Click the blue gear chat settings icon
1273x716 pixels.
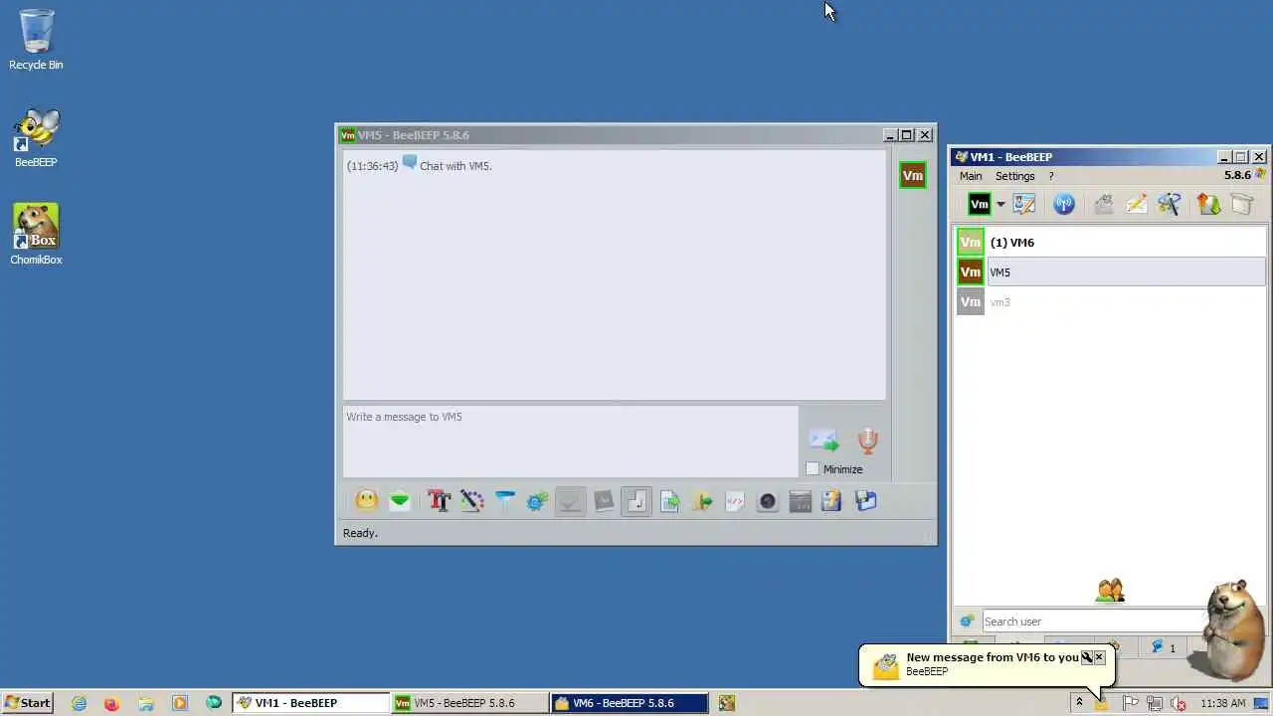[537, 501]
